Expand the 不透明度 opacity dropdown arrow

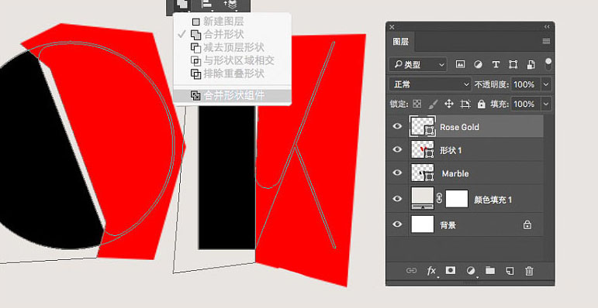pyautogui.click(x=546, y=84)
